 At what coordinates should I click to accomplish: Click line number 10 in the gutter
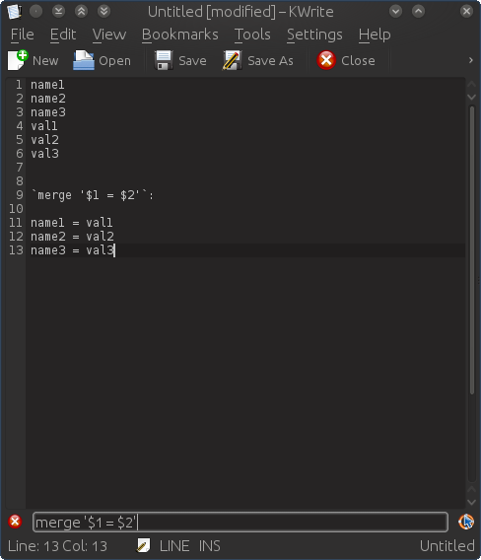point(16,209)
